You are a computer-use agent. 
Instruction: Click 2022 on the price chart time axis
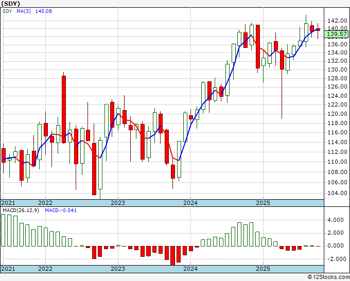(45, 203)
